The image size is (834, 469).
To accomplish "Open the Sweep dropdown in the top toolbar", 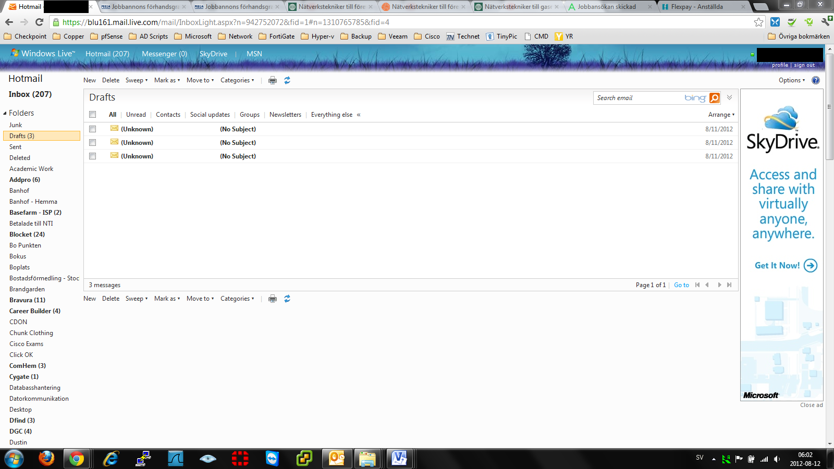I will 137,80.
